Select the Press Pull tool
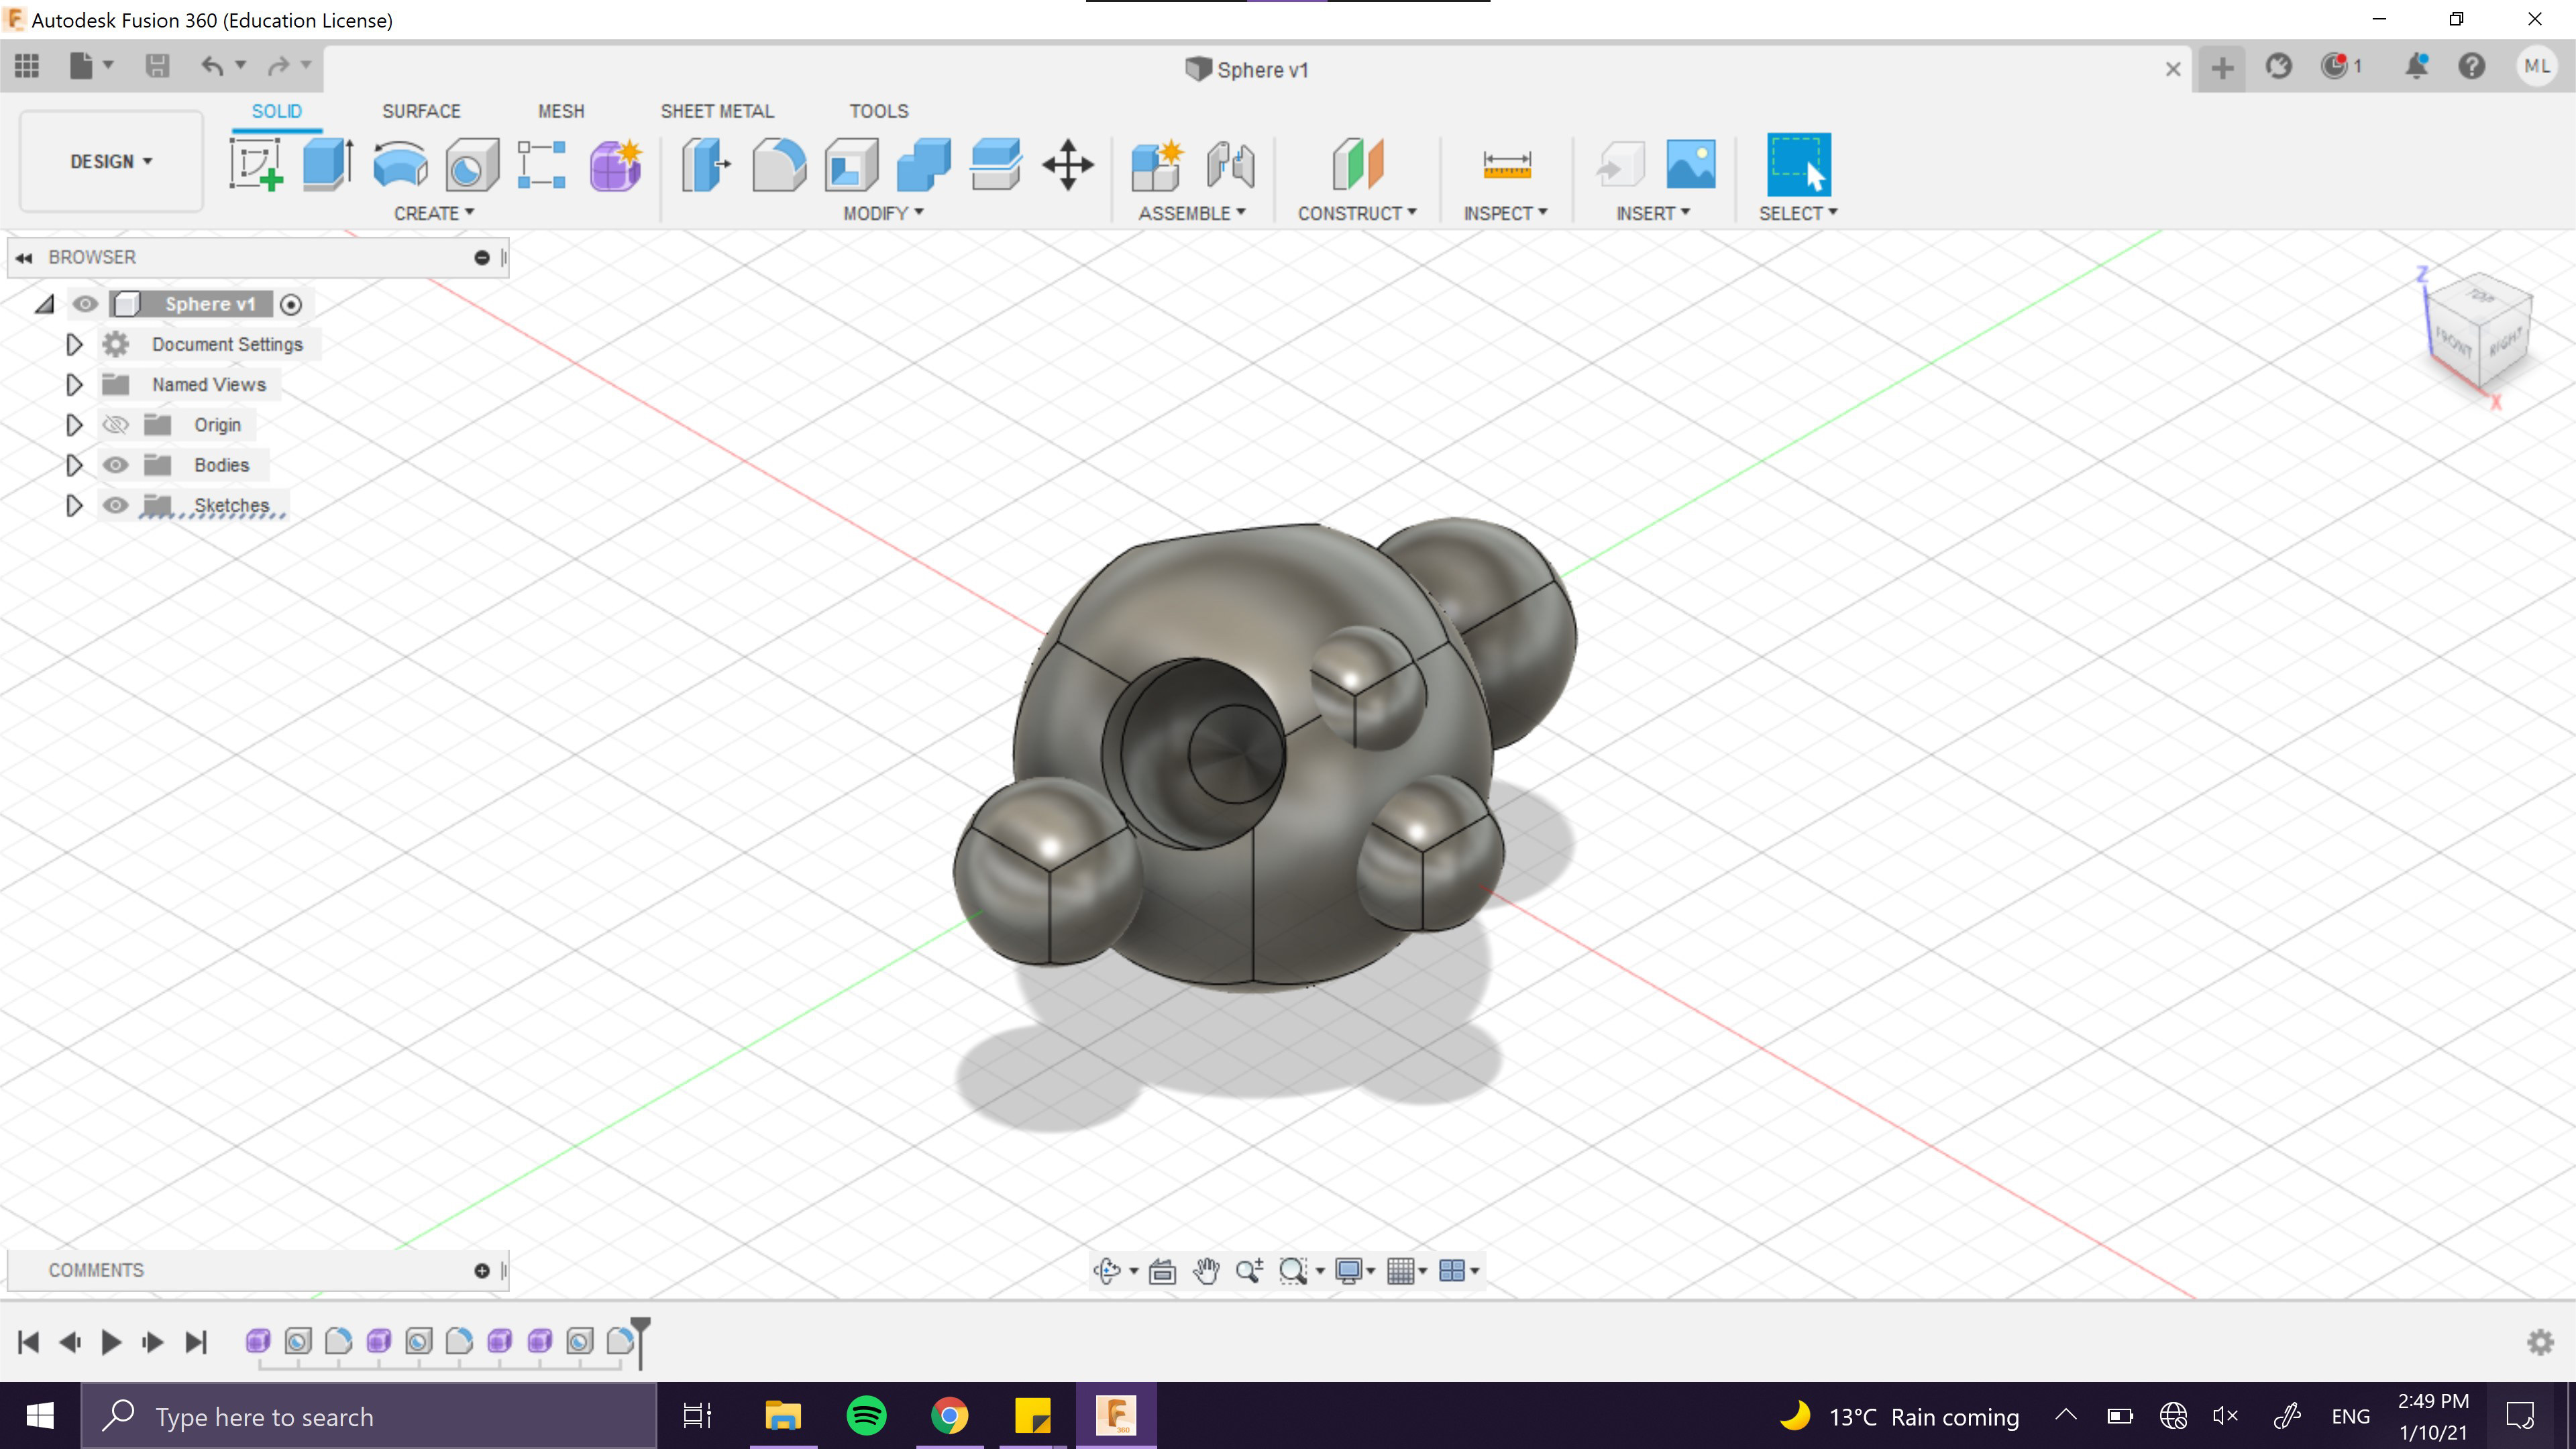 click(706, 164)
